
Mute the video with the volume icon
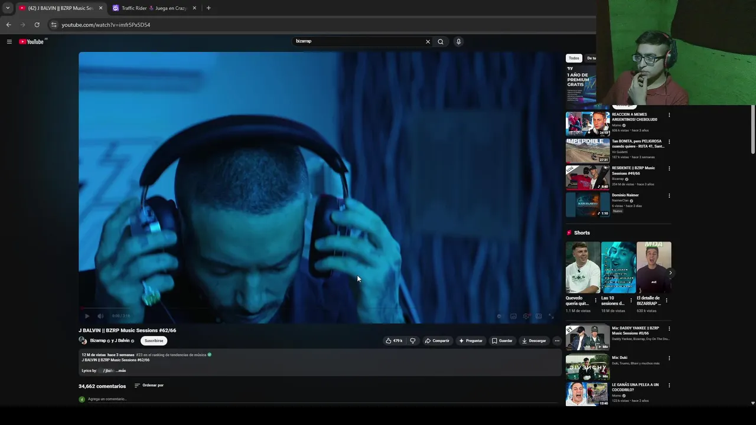pyautogui.click(x=100, y=316)
